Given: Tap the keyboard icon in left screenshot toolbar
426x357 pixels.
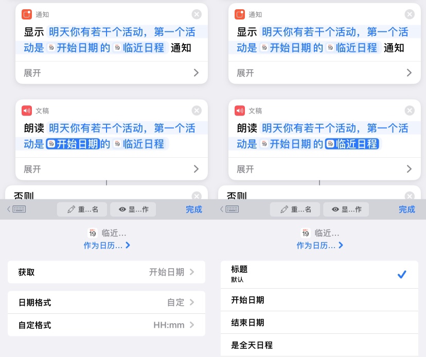Looking at the screenshot, I should click(19, 209).
